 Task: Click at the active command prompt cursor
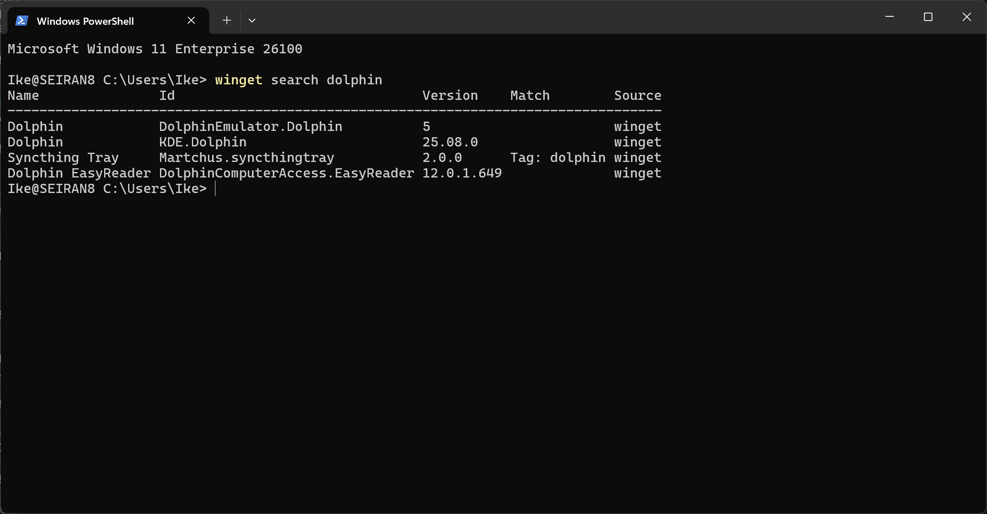[x=215, y=189]
